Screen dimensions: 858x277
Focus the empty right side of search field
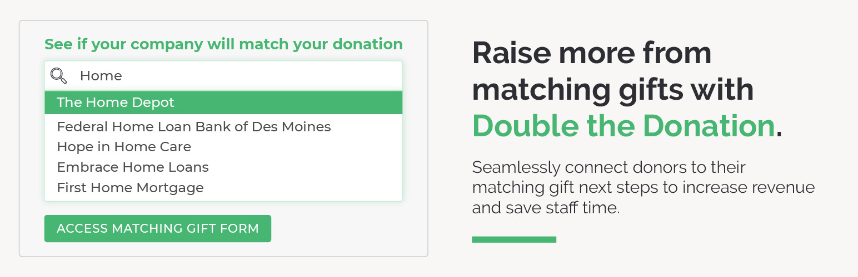pyautogui.click(x=267, y=76)
